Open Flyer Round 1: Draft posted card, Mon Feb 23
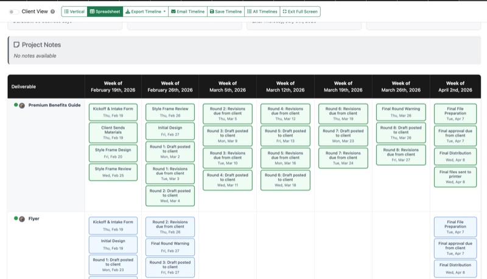487x279 pixels. click(x=113, y=265)
